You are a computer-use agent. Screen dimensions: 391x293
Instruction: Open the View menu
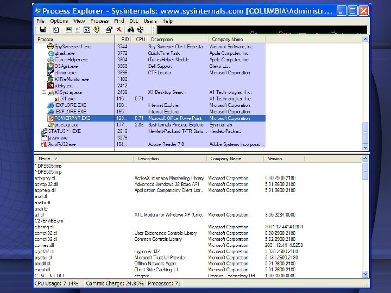coord(79,21)
